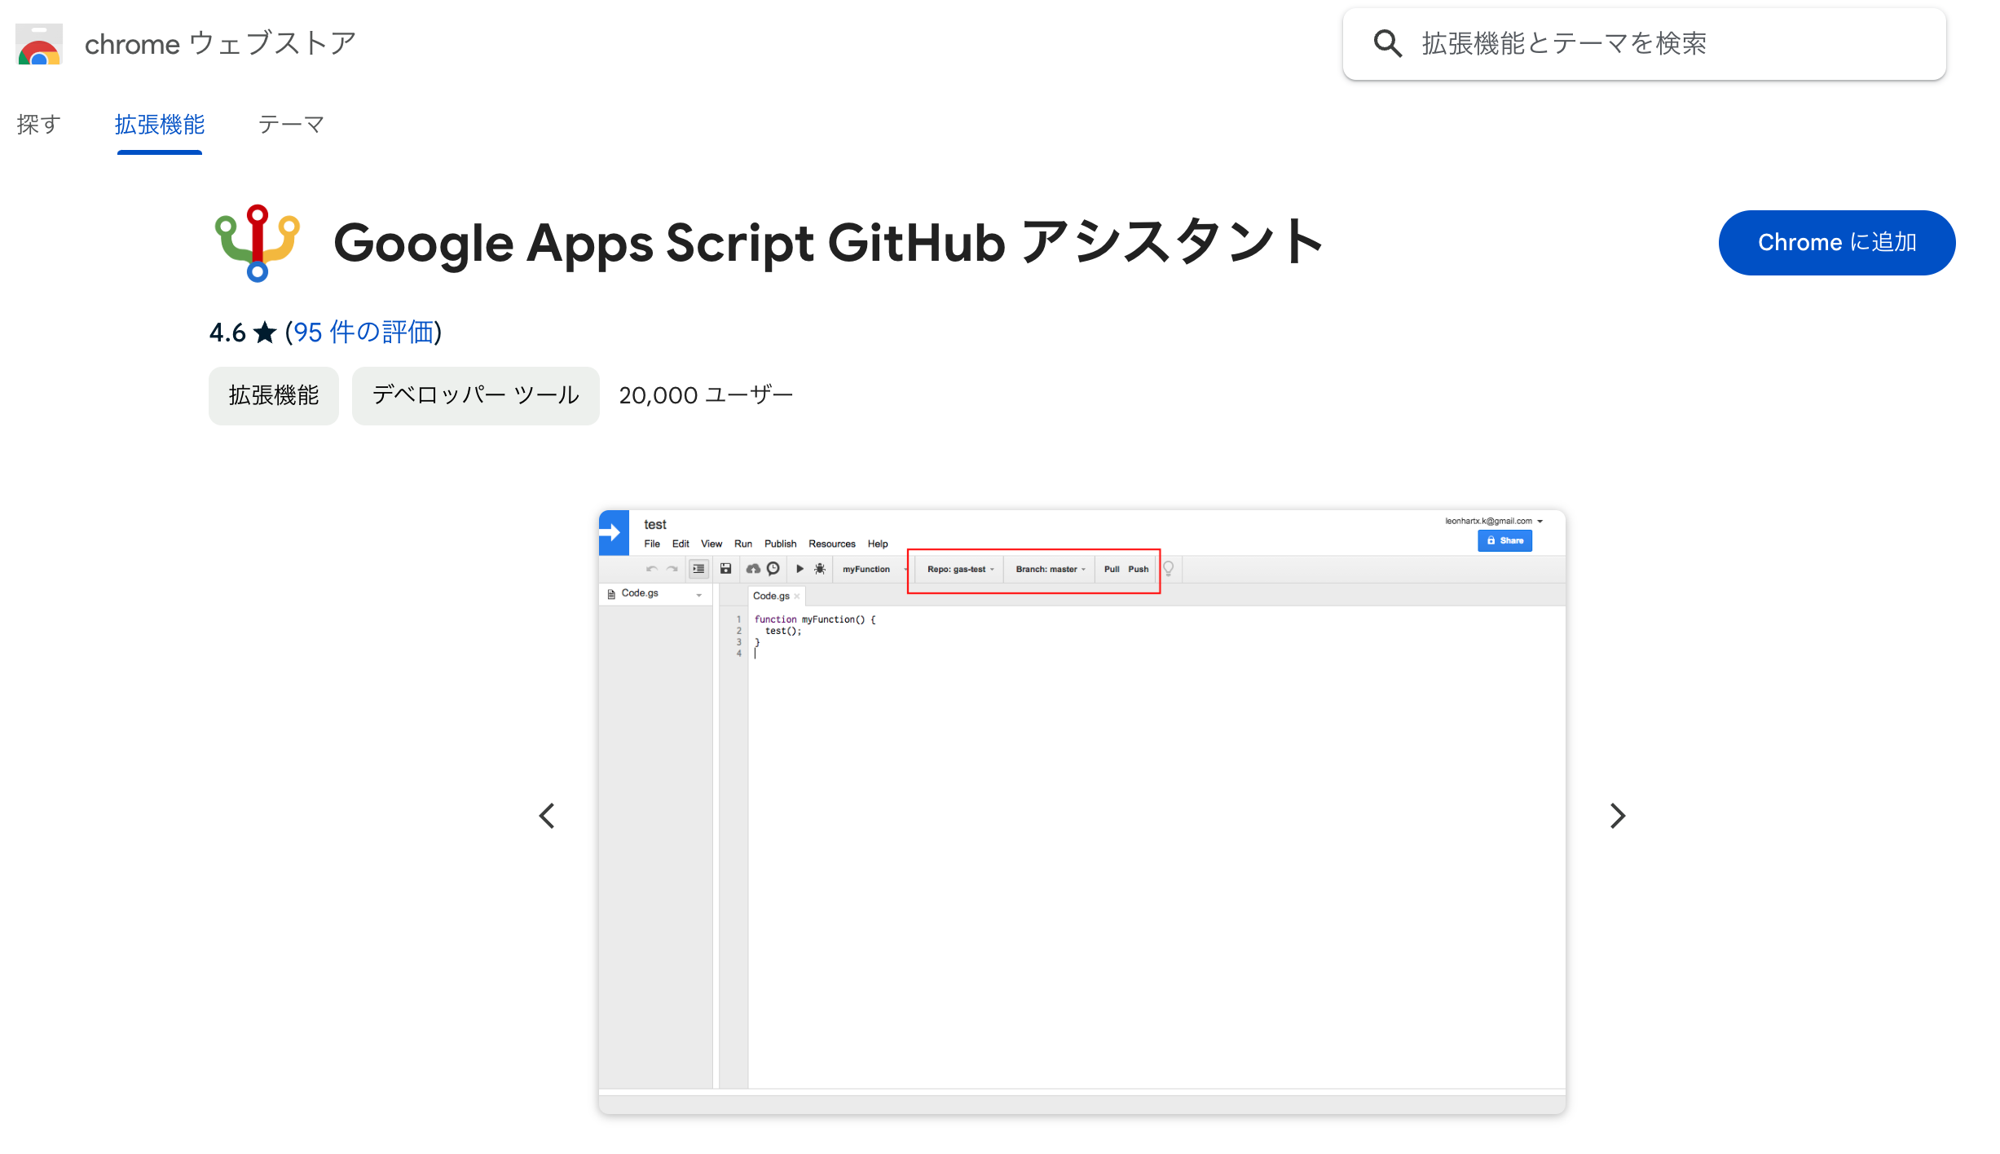
Task: Click the Chrome Web Store logo
Action: pos(38,44)
